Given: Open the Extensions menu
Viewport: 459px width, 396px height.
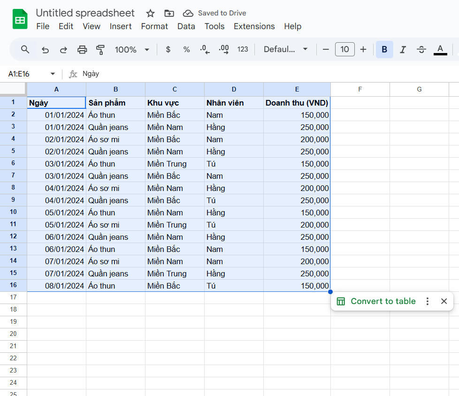Looking at the screenshot, I should click(254, 26).
